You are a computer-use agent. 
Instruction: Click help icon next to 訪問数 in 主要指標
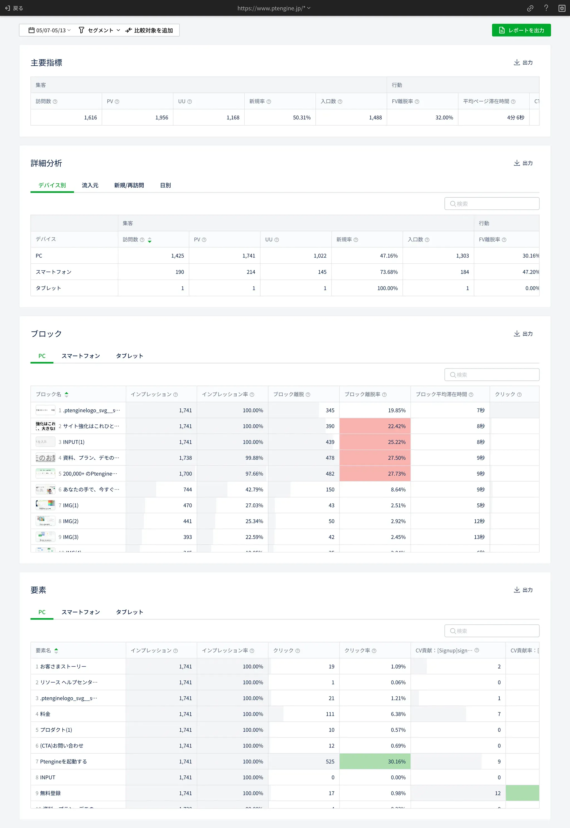(x=55, y=102)
